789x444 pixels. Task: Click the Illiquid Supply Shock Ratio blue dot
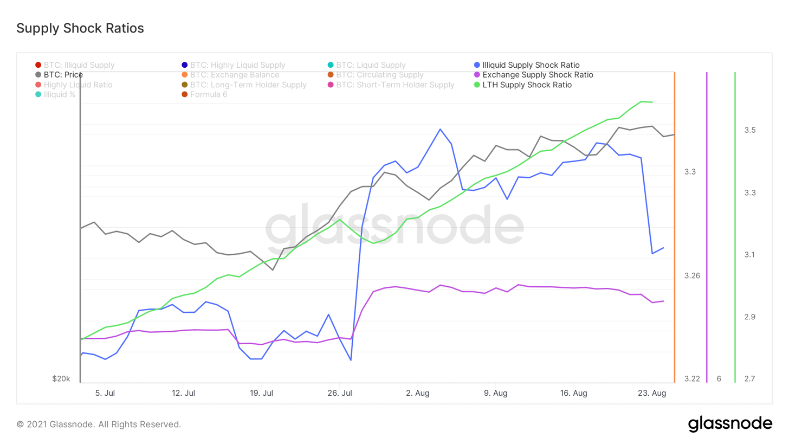click(477, 65)
